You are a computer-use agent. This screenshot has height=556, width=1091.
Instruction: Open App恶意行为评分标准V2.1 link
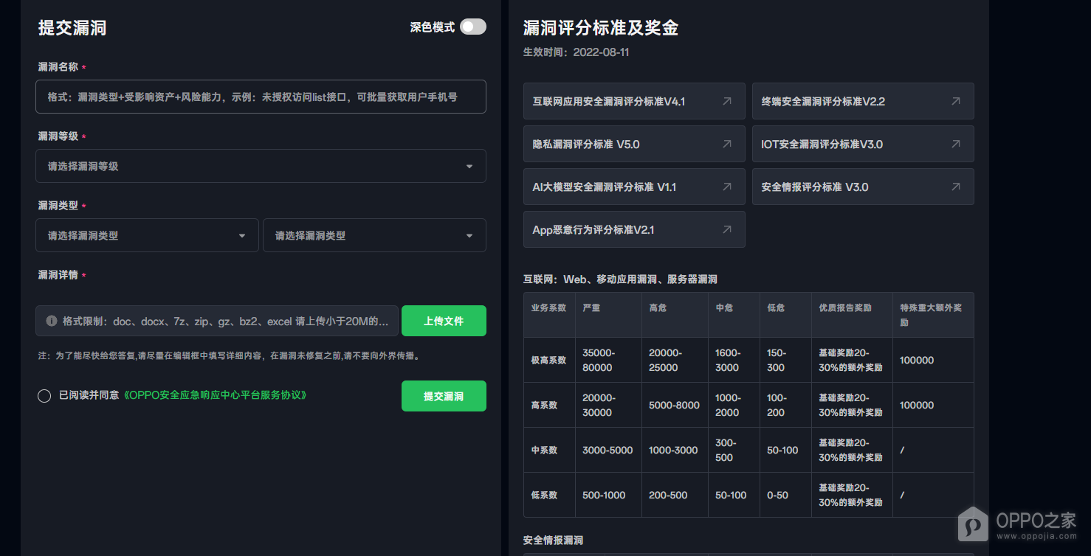634,229
